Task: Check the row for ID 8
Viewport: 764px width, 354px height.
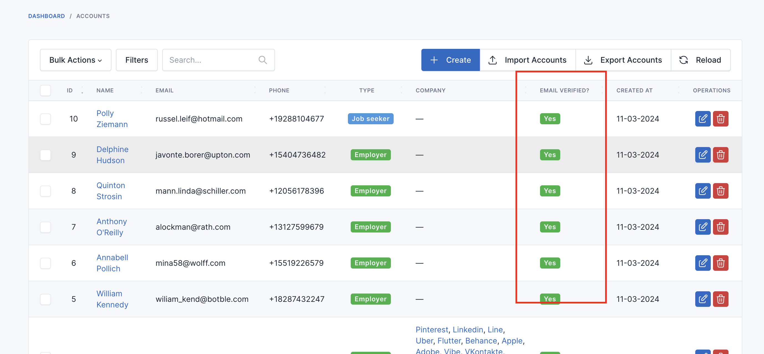Action: (45, 191)
